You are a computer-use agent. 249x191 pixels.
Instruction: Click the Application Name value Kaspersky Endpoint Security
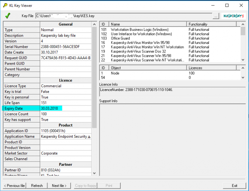coord(66,136)
